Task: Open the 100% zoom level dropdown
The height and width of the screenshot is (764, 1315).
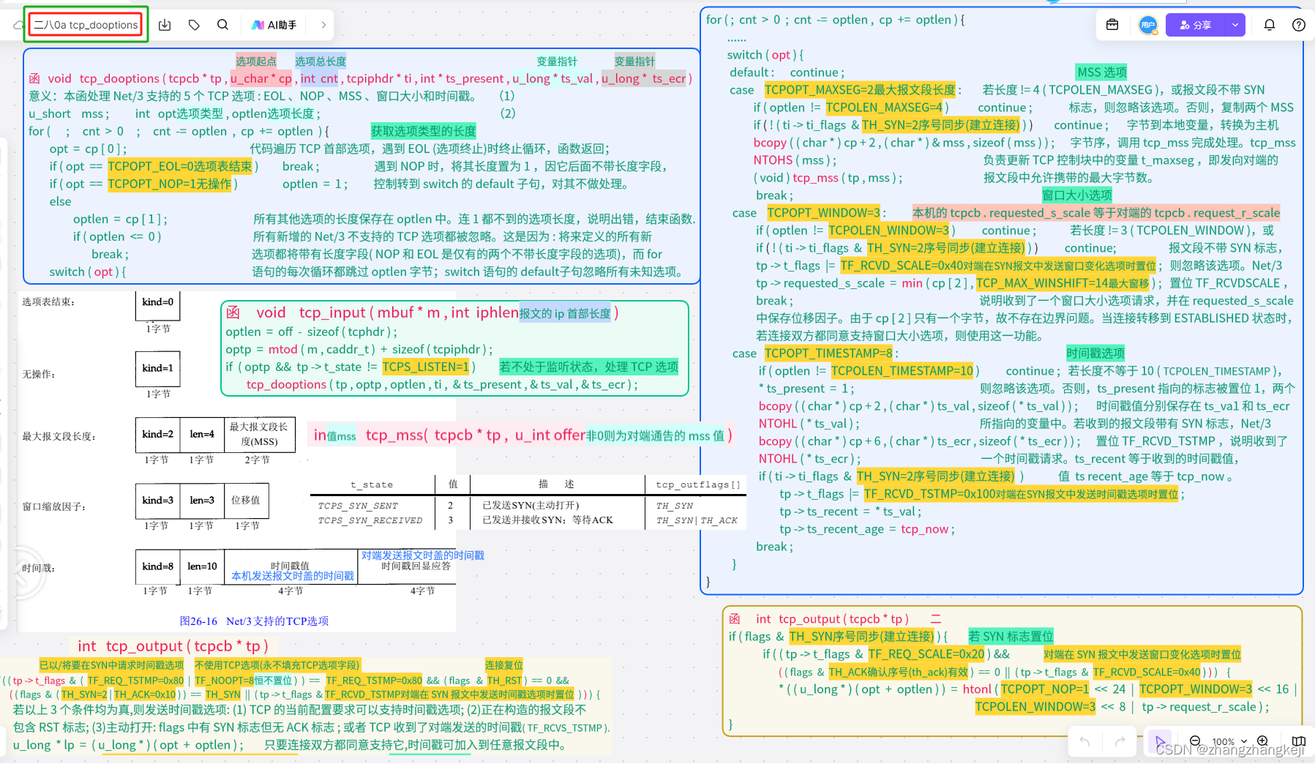Action: [1229, 741]
